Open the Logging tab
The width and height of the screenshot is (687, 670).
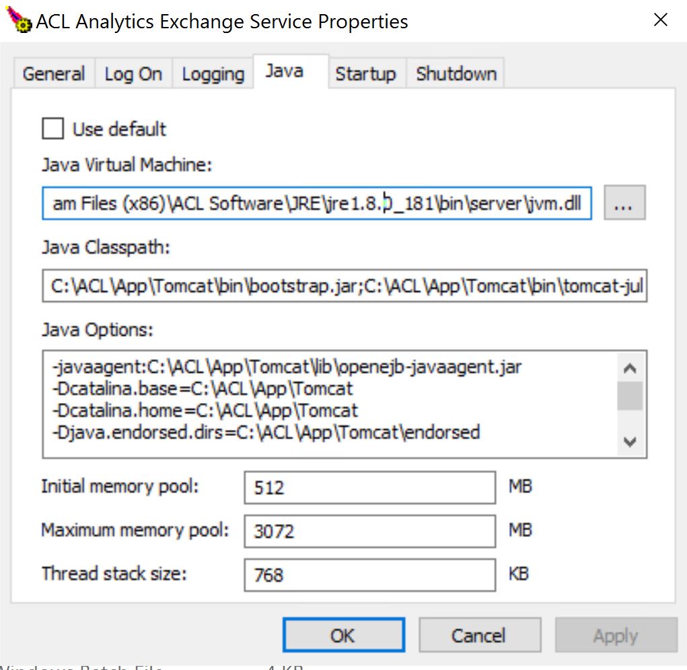(x=212, y=74)
